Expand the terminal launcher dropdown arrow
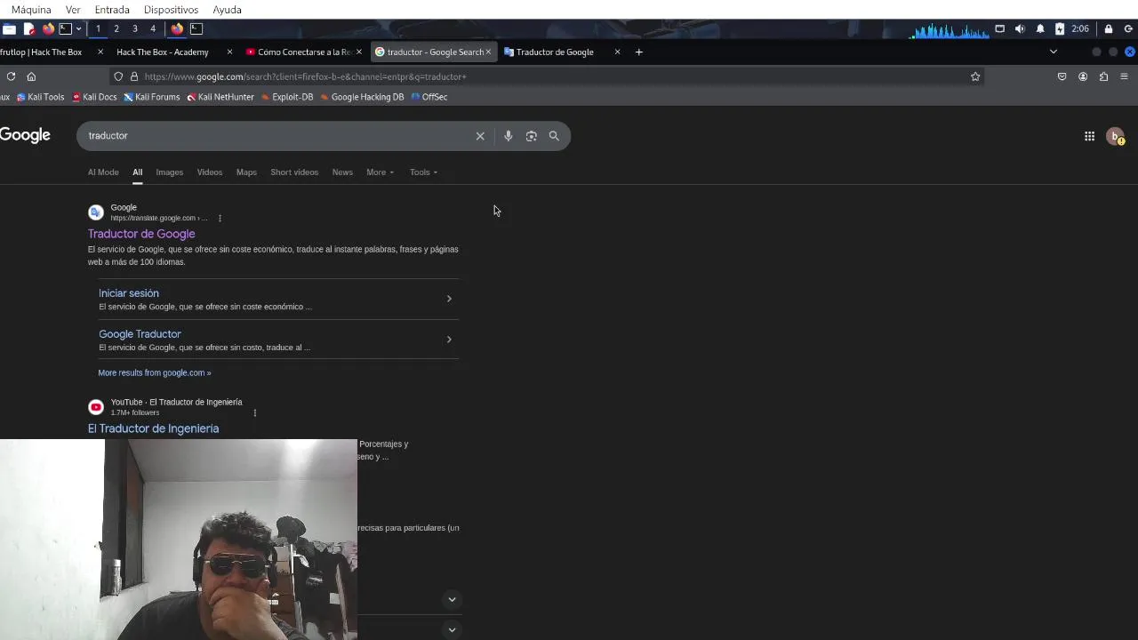 [x=78, y=28]
